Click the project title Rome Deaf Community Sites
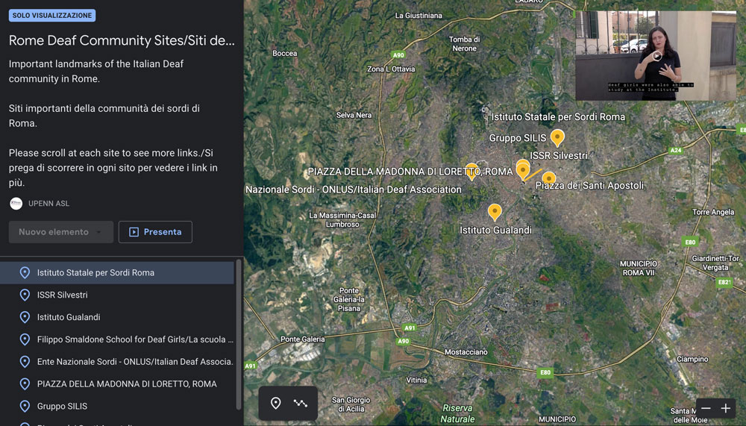 [122, 40]
